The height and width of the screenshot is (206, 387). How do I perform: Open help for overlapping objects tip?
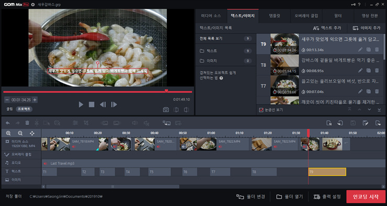point(221,78)
